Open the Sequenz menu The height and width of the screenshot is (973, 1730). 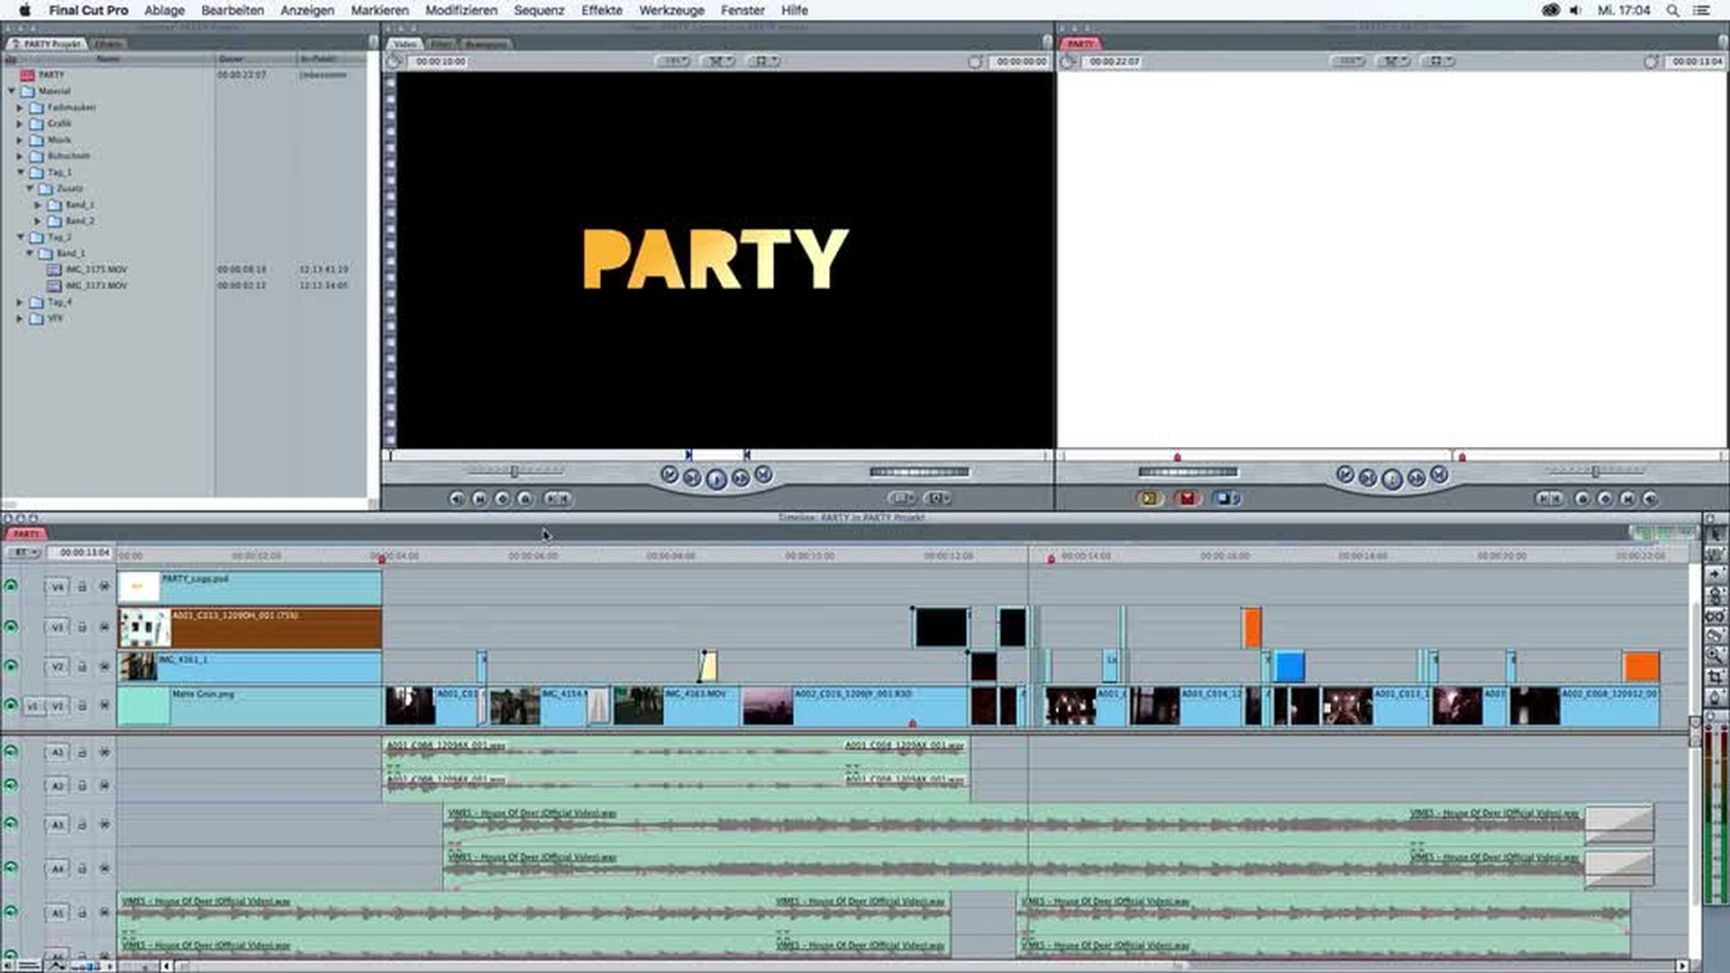538,10
